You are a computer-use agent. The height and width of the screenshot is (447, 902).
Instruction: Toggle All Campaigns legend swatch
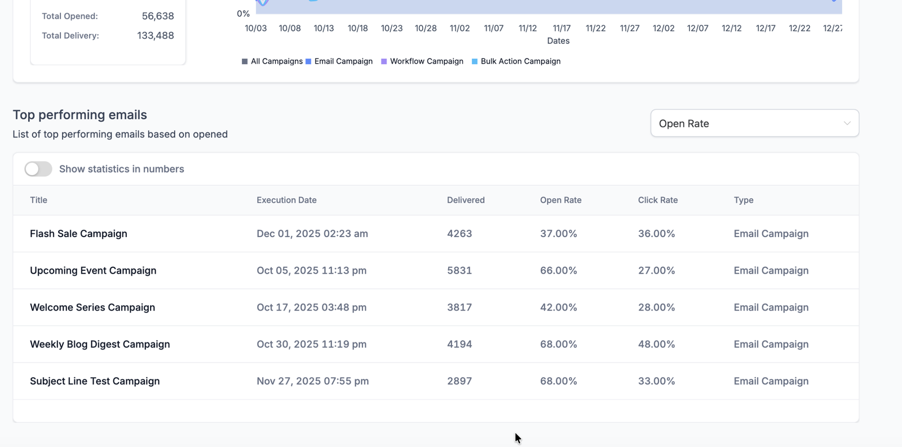click(x=245, y=61)
